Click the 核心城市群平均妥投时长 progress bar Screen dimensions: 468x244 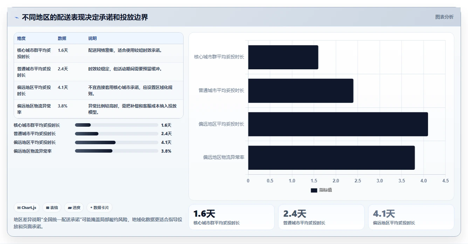[x=117, y=125]
